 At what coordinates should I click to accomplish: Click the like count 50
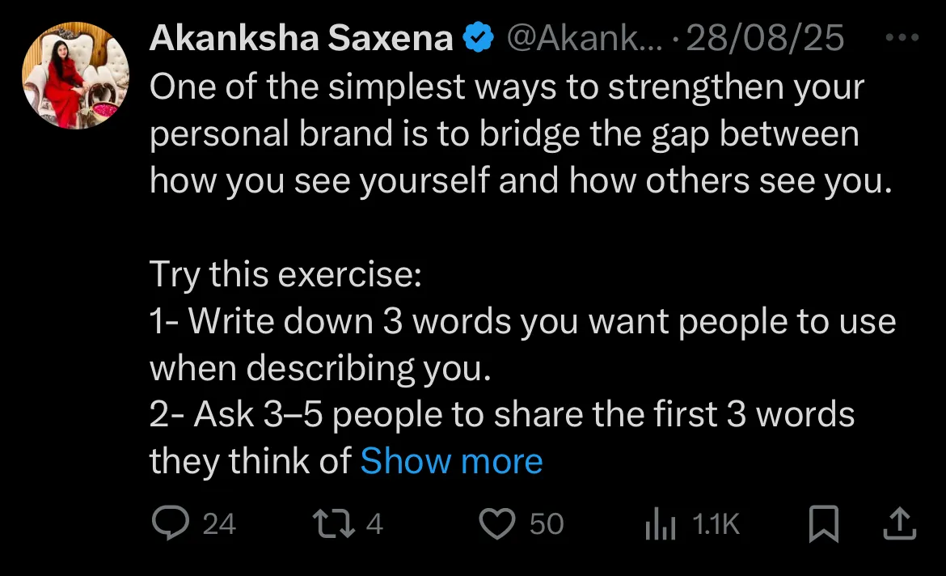coord(547,524)
